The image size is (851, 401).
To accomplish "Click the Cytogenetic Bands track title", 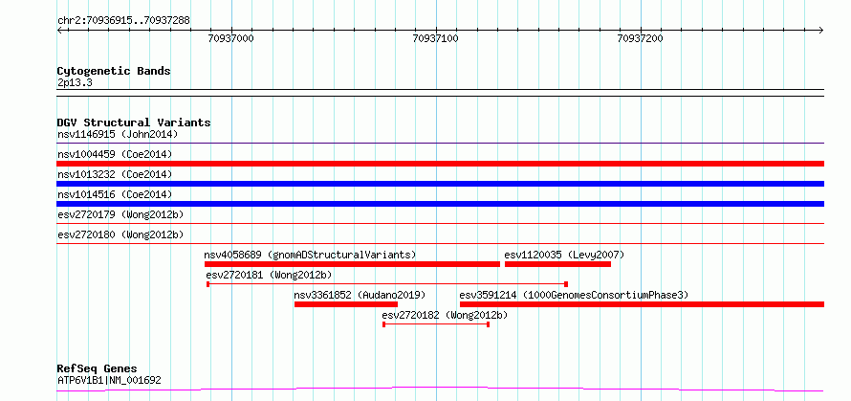I will click(114, 71).
